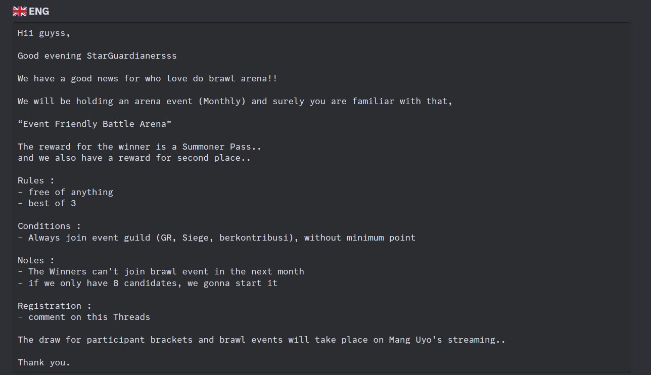Image resolution: width=651 pixels, height=375 pixels.
Task: Click the ENG heading text
Action: 39,11
